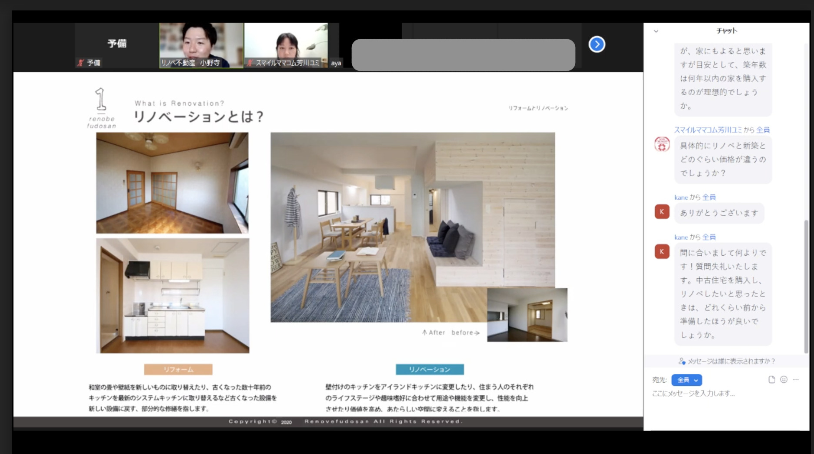This screenshot has width=814, height=454.
Task: Click the 'What is Renovation?' subtitle
Action: tap(179, 103)
